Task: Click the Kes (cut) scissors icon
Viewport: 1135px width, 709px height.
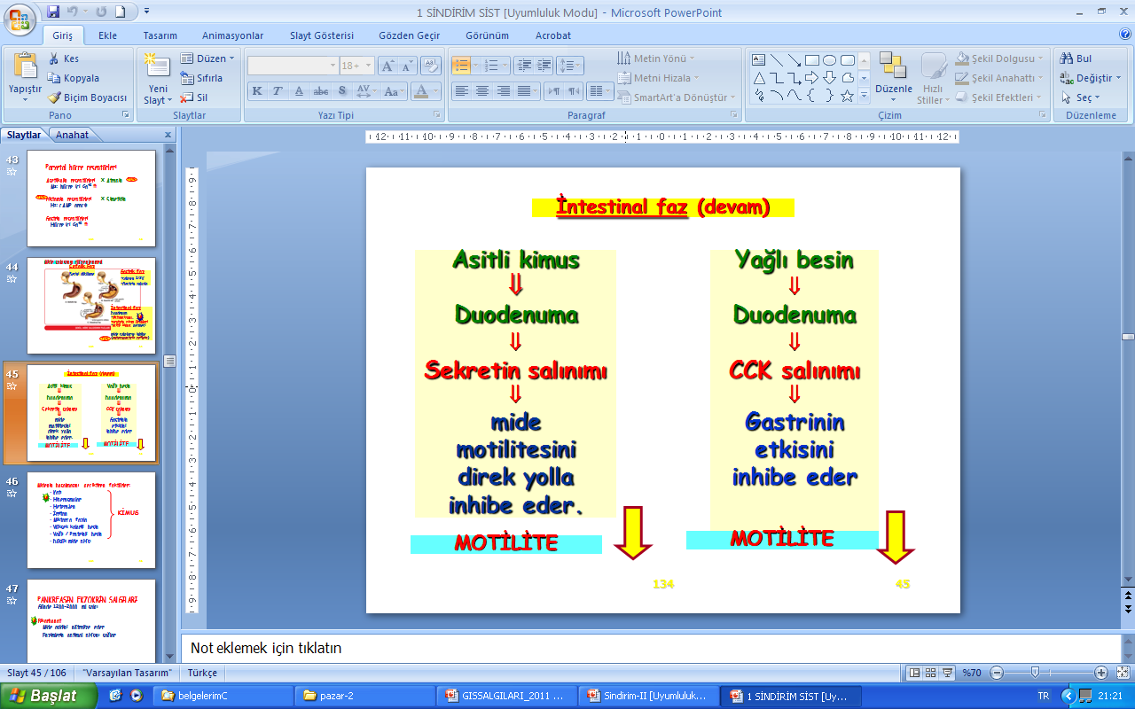Action: click(54, 58)
